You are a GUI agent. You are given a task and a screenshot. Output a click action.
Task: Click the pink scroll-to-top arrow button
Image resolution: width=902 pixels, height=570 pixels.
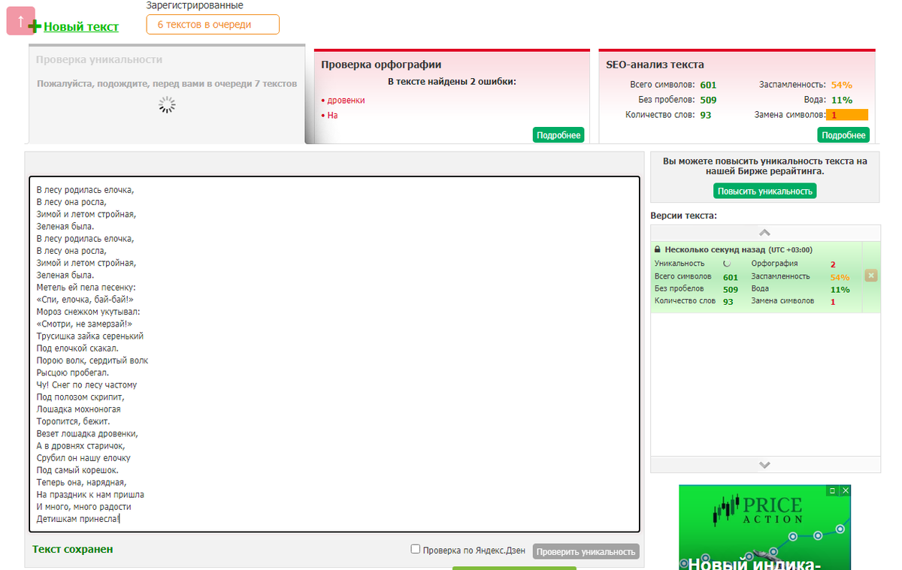click(x=20, y=20)
